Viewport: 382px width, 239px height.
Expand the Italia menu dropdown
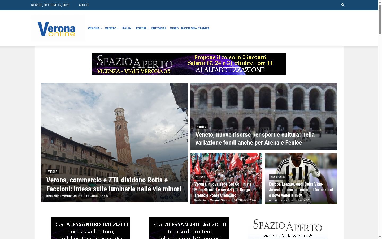[128, 28]
